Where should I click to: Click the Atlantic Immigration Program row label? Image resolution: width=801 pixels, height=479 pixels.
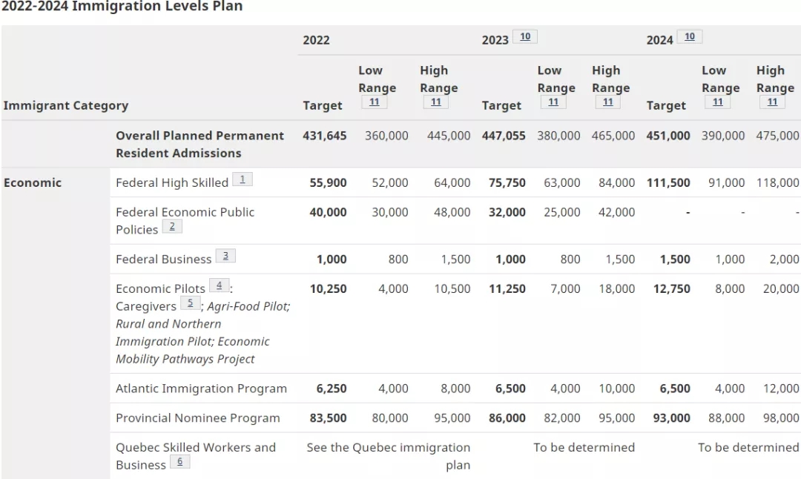201,389
